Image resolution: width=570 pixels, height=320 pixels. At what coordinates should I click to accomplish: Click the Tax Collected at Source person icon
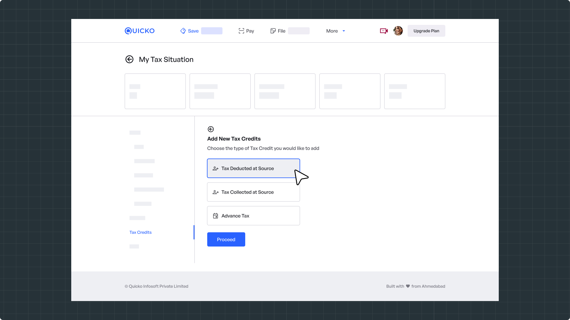tap(216, 192)
